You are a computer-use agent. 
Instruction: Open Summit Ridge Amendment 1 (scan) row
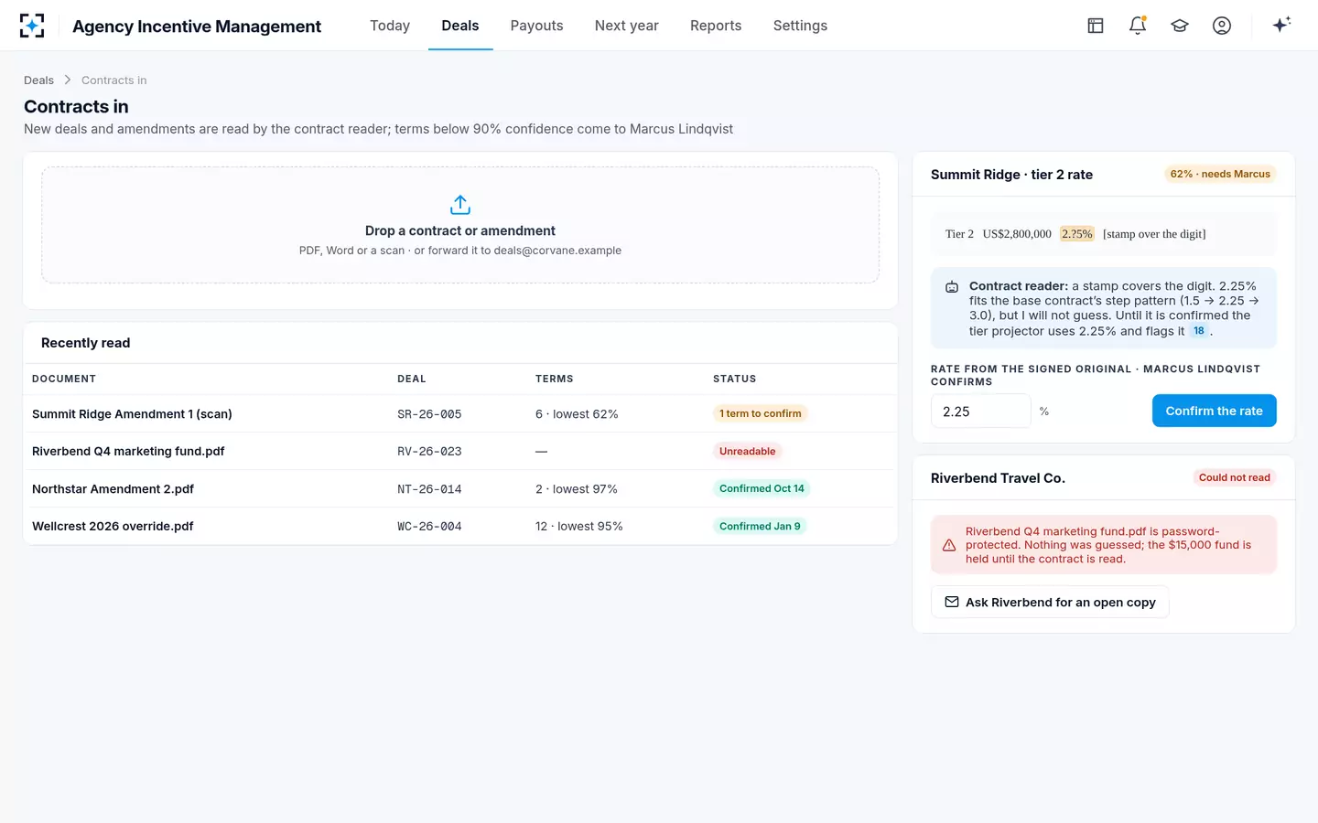click(460, 414)
